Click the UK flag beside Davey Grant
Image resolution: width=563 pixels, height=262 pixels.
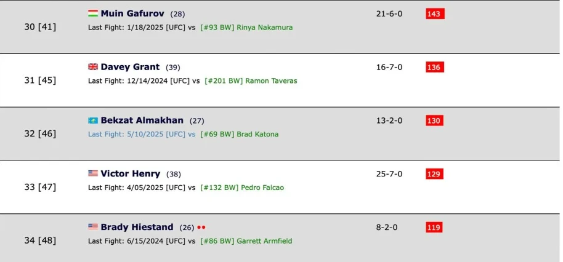92,66
